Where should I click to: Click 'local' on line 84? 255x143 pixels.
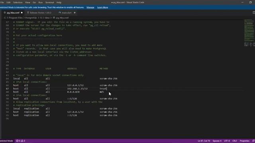pyautogui.click(x=16, y=79)
